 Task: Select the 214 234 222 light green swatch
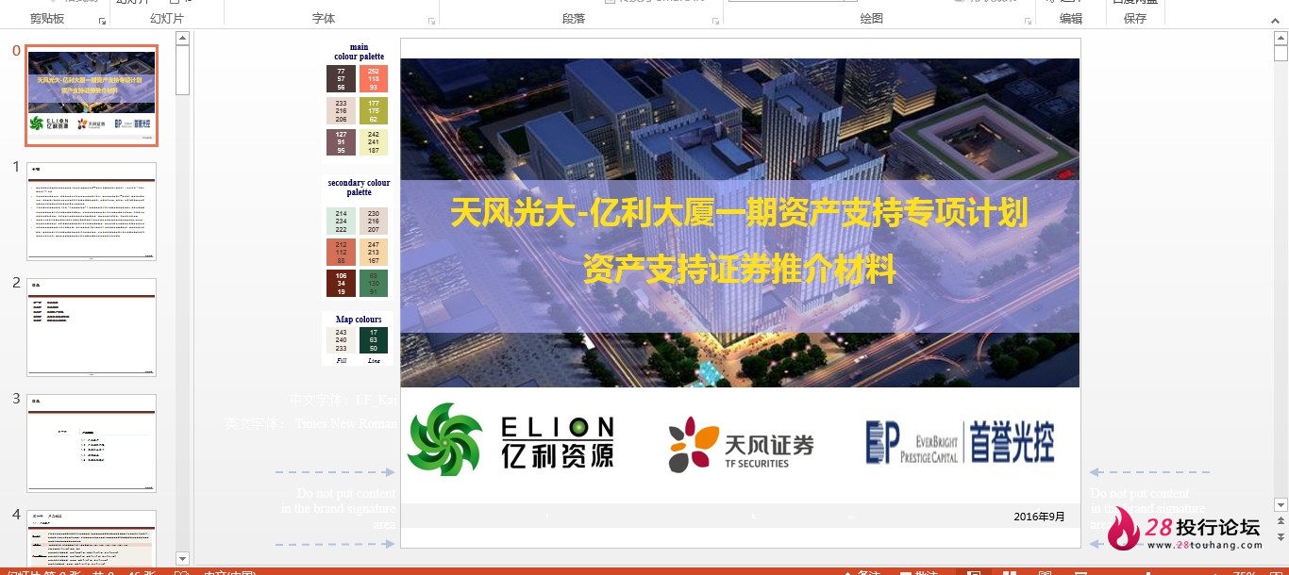341,222
